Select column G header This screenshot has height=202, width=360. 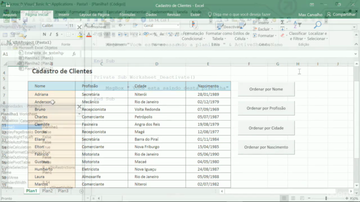click(277, 64)
